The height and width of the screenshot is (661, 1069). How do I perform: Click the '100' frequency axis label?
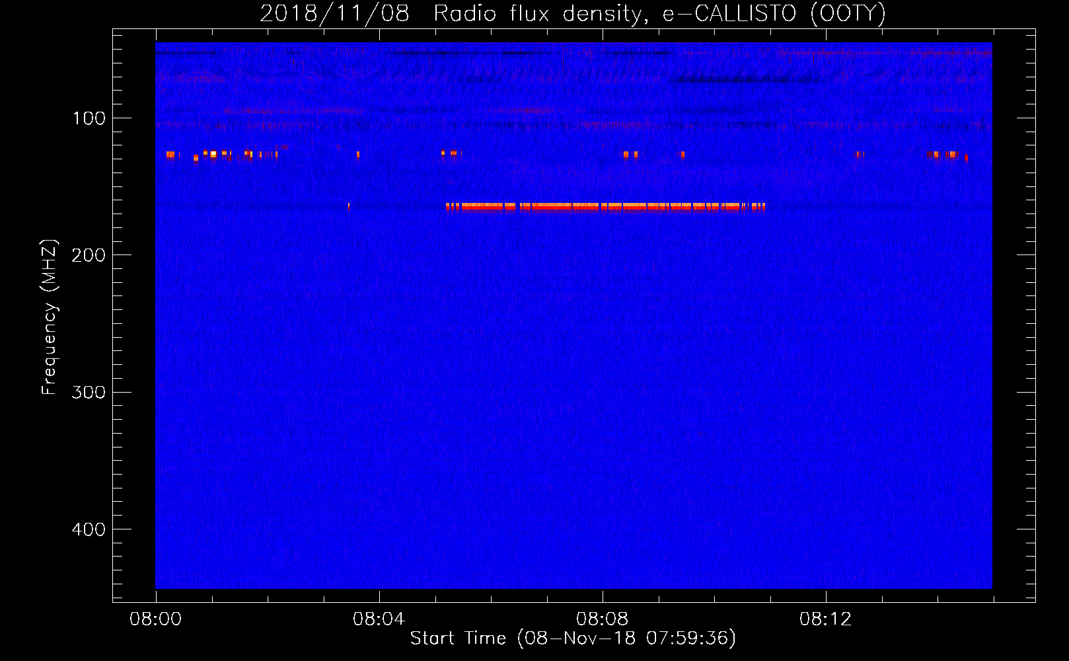click(x=89, y=118)
